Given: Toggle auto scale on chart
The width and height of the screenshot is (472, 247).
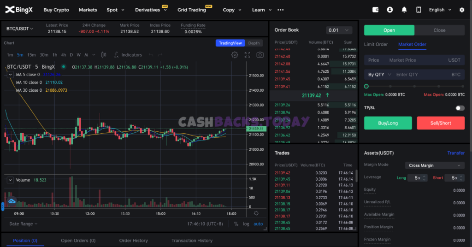Looking at the screenshot, I should (x=258, y=224).
